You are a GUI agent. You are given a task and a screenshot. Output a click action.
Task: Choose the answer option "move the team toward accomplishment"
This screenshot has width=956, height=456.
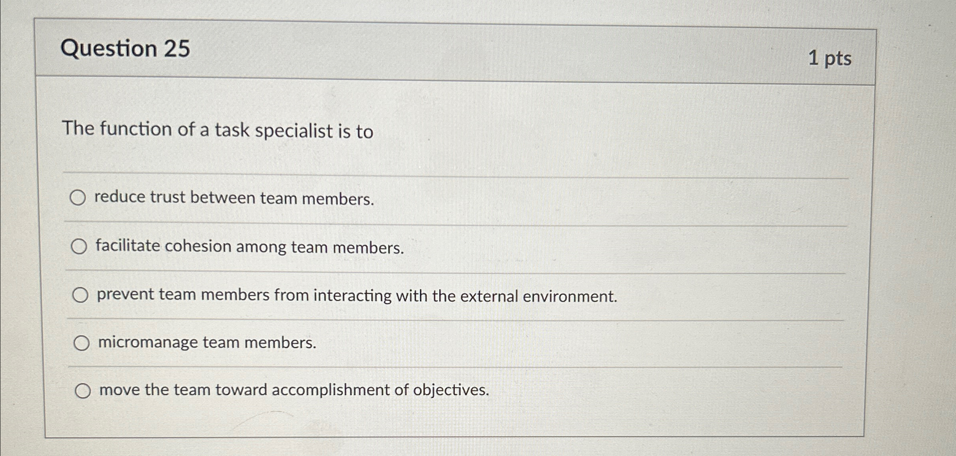[x=293, y=390]
